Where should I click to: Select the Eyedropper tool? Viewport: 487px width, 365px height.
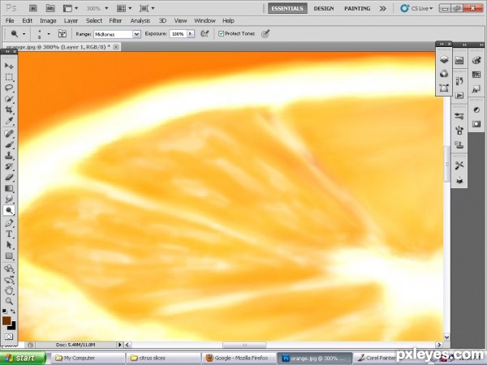point(9,121)
